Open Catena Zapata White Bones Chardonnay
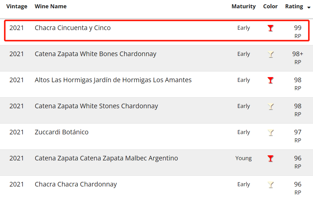 coord(95,54)
